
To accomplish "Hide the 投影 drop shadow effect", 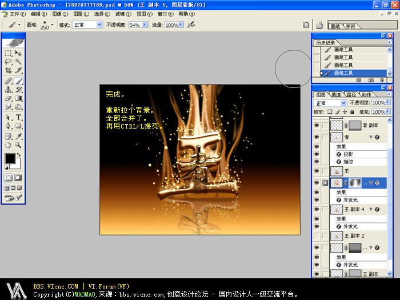I will coord(317,154).
